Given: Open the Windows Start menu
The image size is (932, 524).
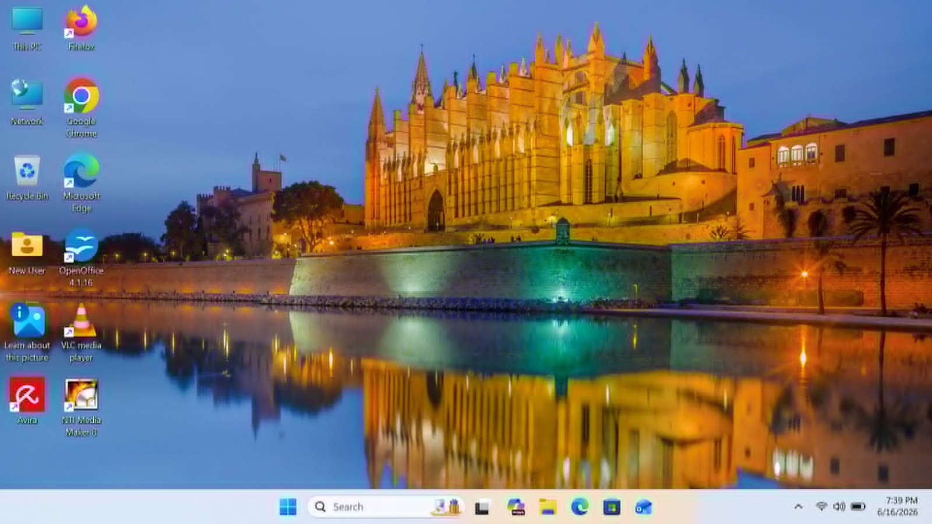Looking at the screenshot, I should 288,507.
